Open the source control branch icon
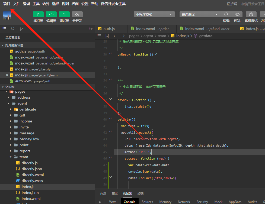Image resolution: width=265 pixels, height=204 pixels. 21,29
